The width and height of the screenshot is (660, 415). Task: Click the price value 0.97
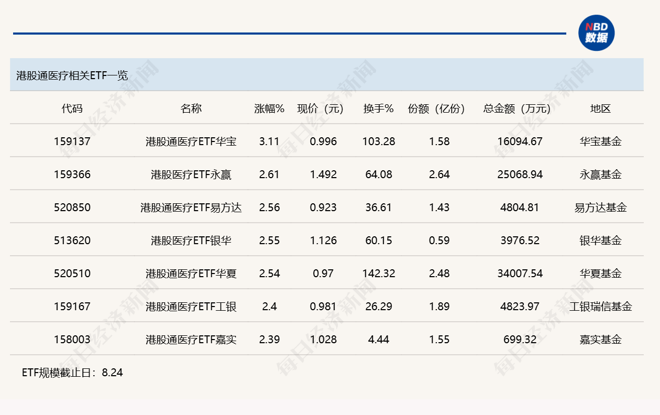(323, 274)
